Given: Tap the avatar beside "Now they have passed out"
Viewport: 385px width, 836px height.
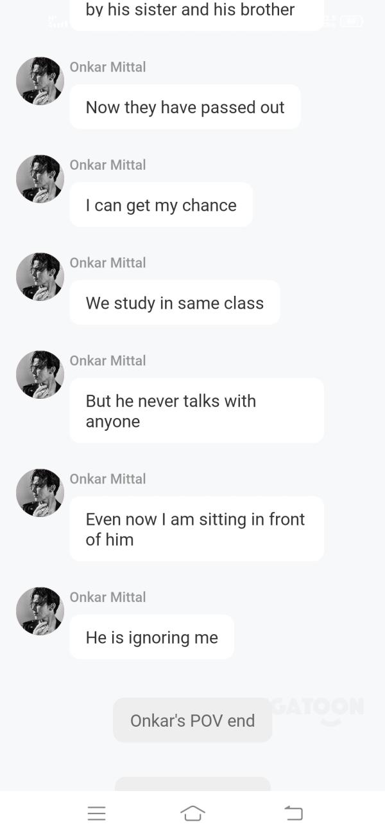Looking at the screenshot, I should (x=40, y=81).
